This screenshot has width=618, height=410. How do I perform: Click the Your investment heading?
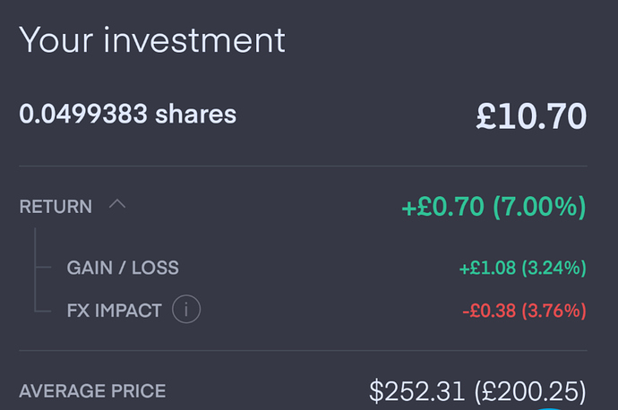coord(152,39)
